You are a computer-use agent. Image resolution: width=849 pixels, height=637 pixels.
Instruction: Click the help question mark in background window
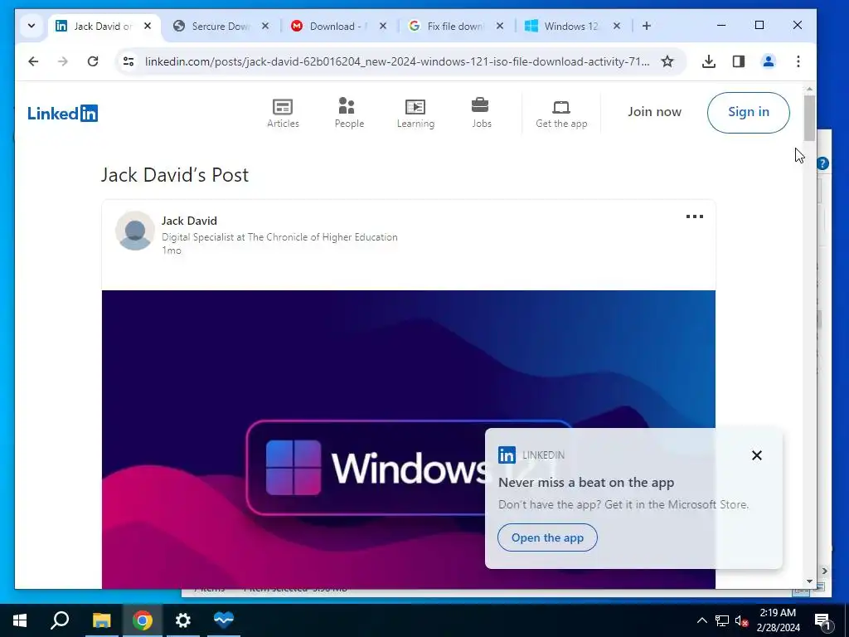pyautogui.click(x=823, y=163)
